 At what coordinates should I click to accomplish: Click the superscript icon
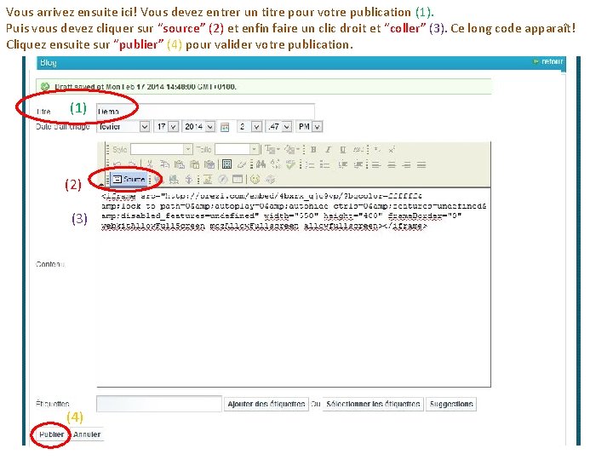tap(392, 149)
